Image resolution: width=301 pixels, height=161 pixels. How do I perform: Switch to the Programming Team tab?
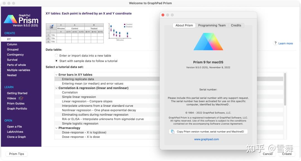coord(212,25)
